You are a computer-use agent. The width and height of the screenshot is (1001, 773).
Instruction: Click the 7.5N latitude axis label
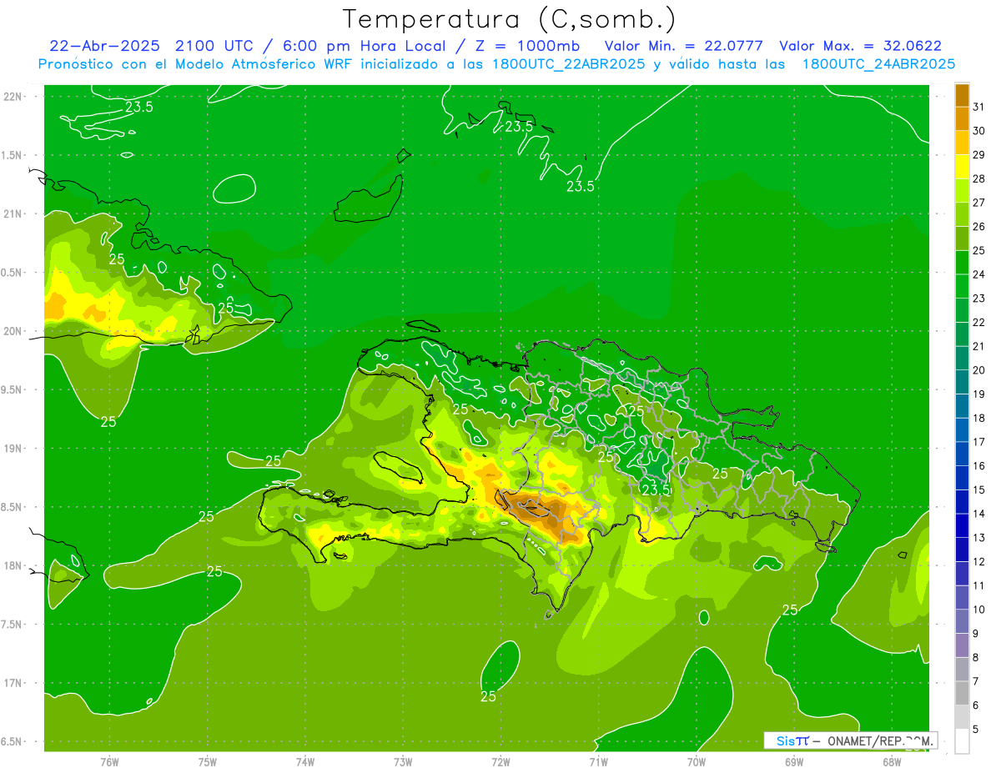(13, 625)
